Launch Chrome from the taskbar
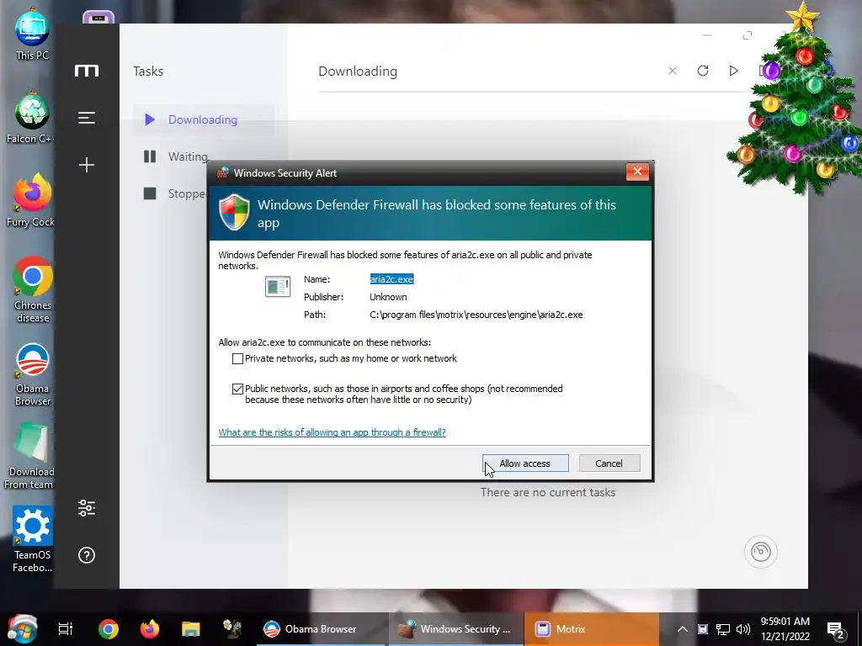The width and height of the screenshot is (862, 646). [x=109, y=629]
